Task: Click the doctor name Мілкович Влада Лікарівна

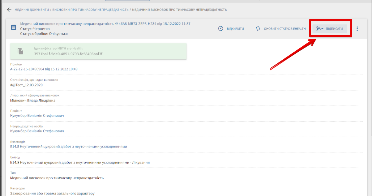Action: [x=33, y=100]
